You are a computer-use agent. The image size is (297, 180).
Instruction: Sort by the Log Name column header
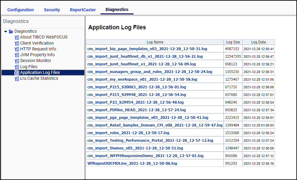(154, 42)
